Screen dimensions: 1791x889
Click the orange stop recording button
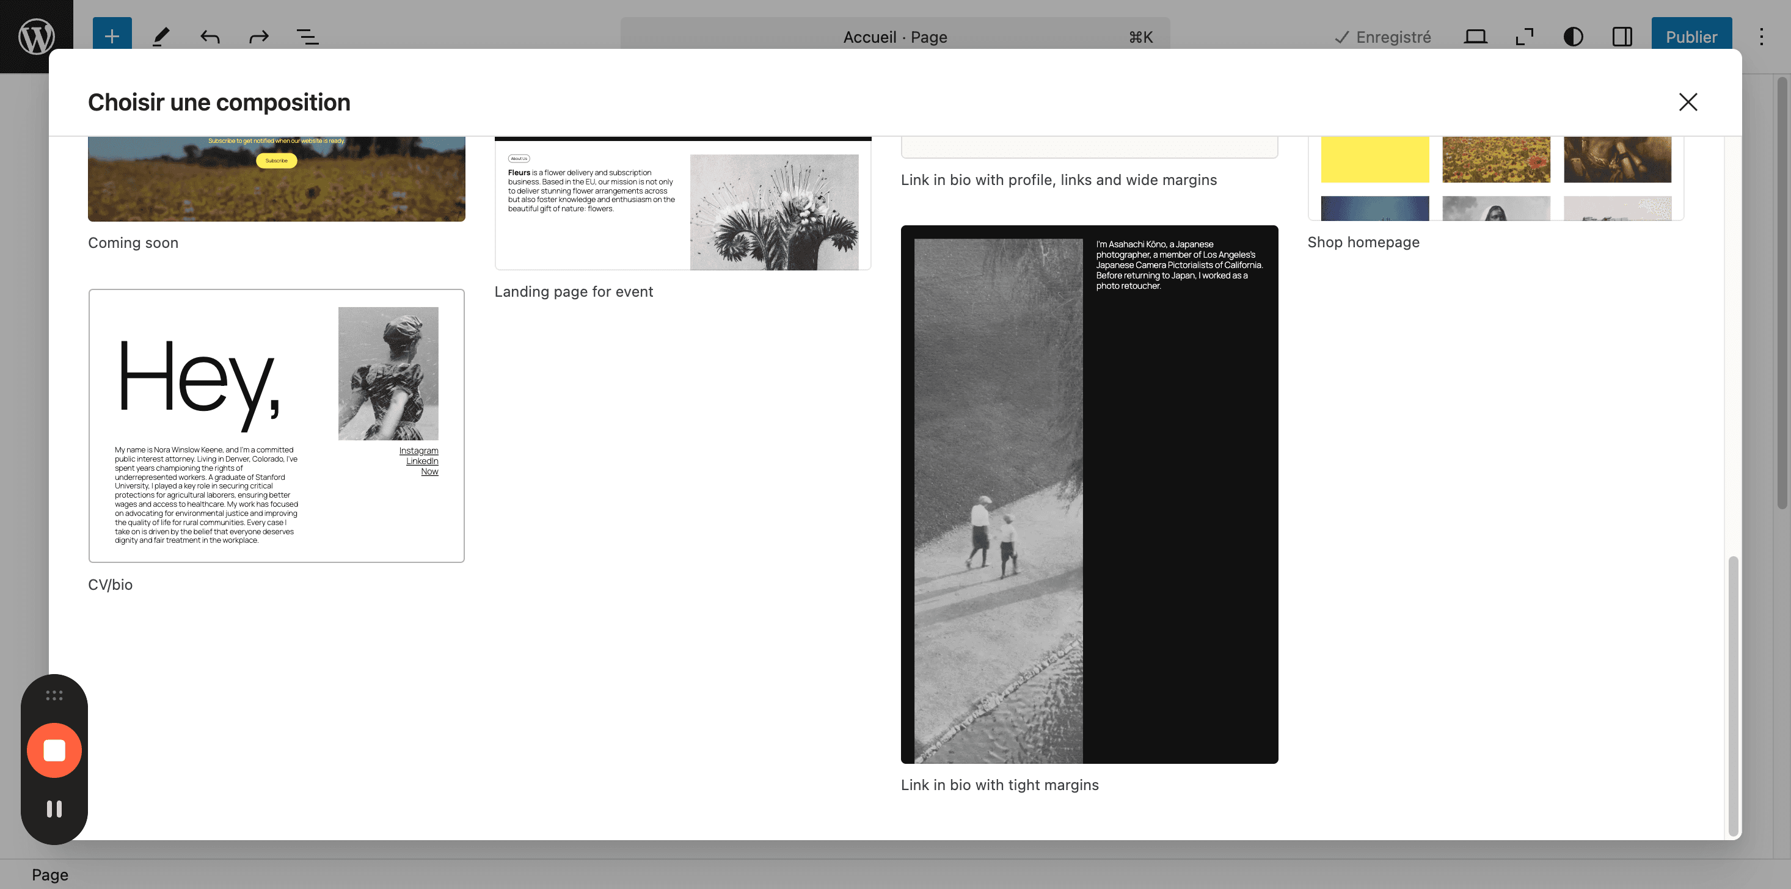pyautogui.click(x=54, y=750)
